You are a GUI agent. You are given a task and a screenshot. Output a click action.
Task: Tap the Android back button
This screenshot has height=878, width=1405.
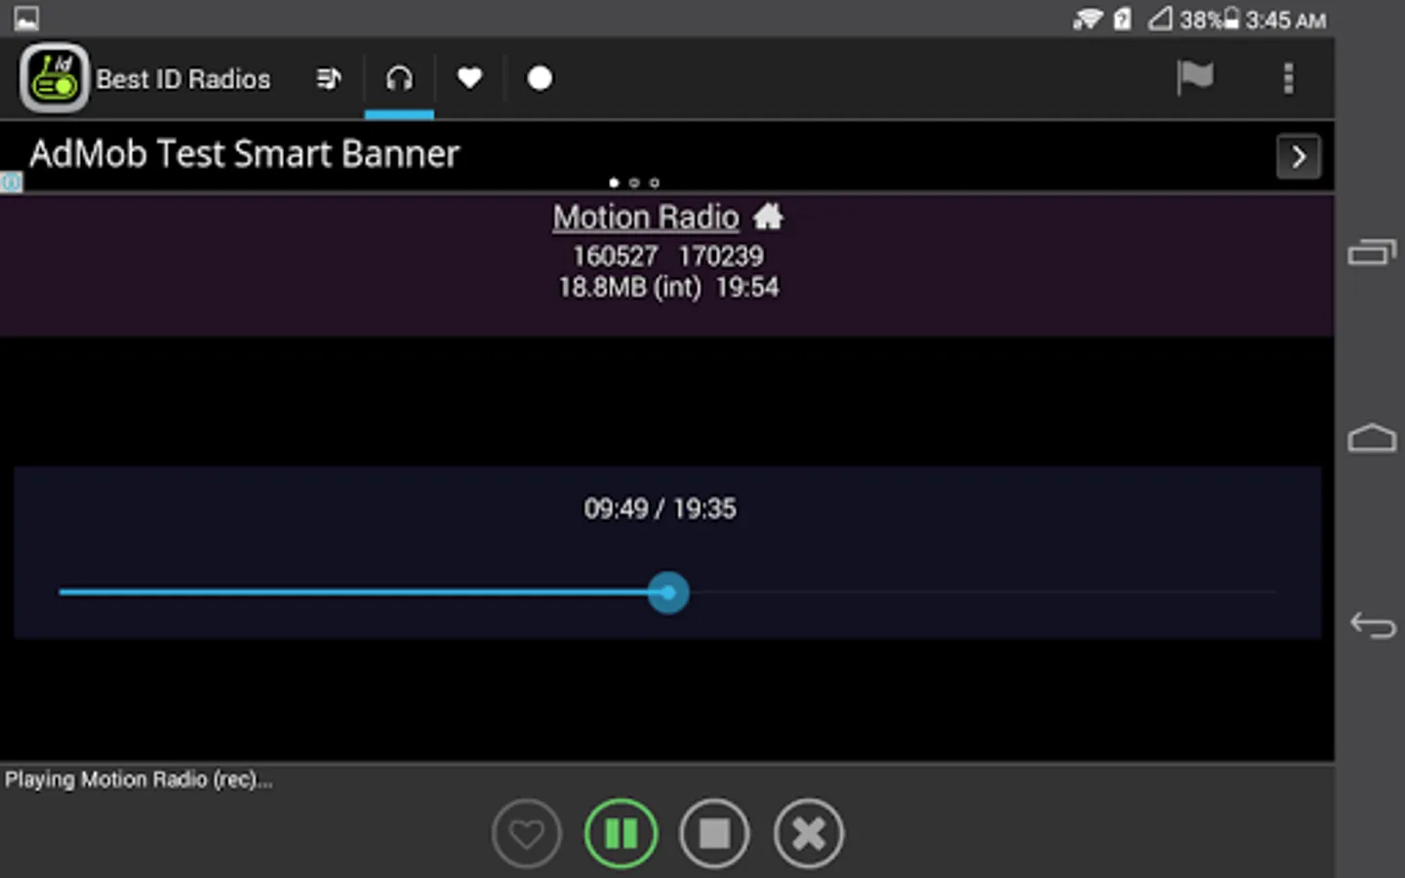tap(1372, 624)
